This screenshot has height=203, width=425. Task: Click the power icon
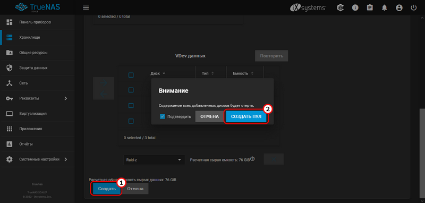pyautogui.click(x=414, y=7)
